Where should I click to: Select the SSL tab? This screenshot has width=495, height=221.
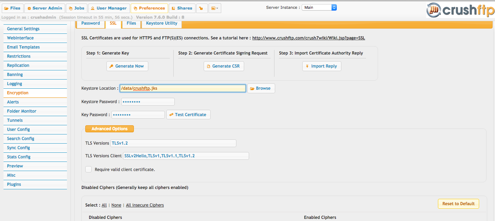click(x=113, y=24)
